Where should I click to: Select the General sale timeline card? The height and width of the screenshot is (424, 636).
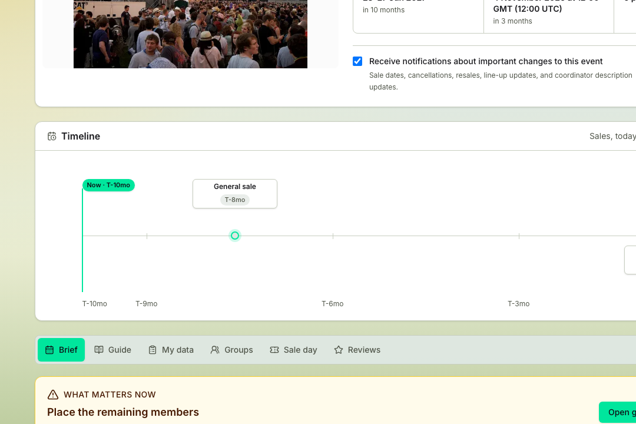point(235,194)
